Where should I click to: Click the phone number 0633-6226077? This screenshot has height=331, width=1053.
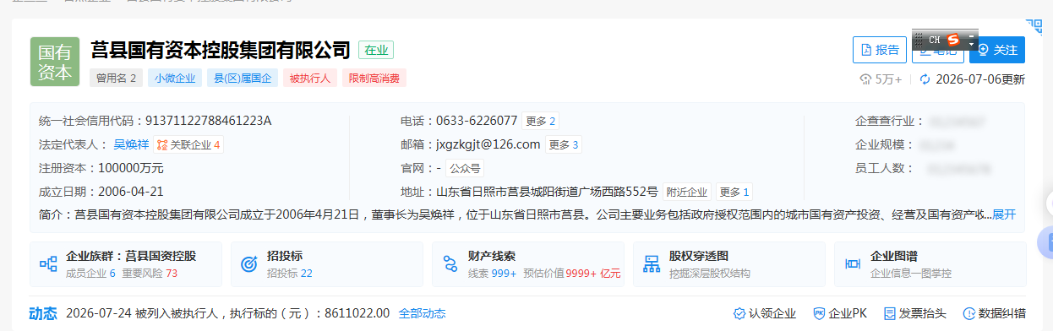pos(477,121)
